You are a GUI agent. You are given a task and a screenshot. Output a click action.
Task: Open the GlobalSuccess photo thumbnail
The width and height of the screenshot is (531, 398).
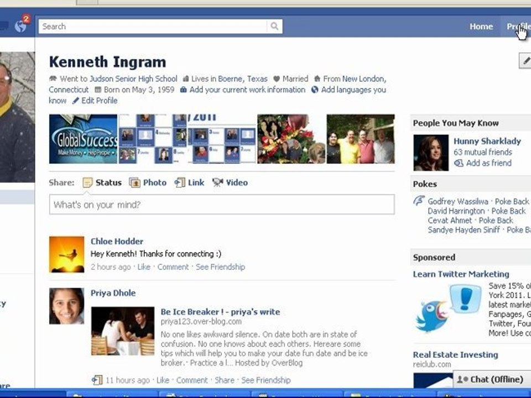click(x=83, y=139)
